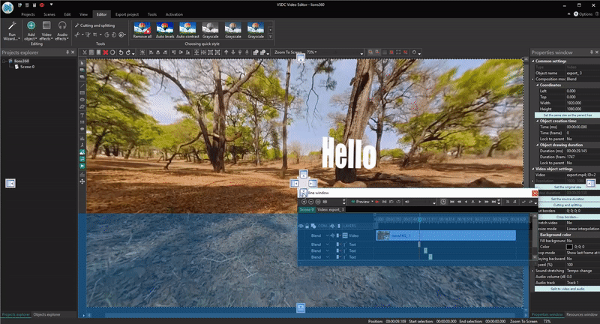This screenshot has height=324, width=600.
Task: Jump to the timeline end
Action: [493, 202]
